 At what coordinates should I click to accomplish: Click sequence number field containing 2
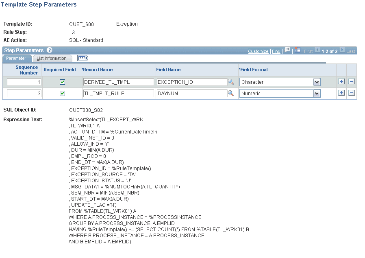(x=24, y=94)
